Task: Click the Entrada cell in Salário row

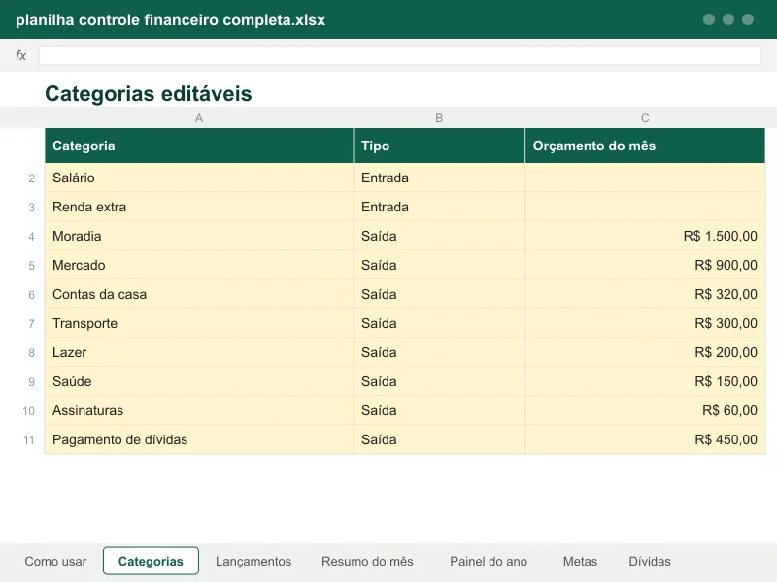Action: 439,178
